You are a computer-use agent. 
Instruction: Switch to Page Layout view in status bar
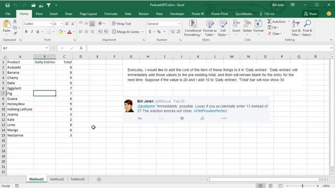(271, 186)
